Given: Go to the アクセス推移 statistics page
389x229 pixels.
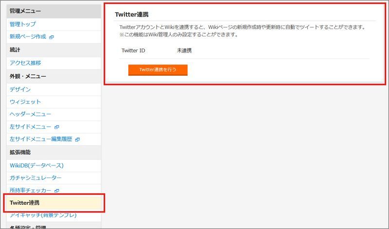Looking at the screenshot, I should tap(25, 63).
